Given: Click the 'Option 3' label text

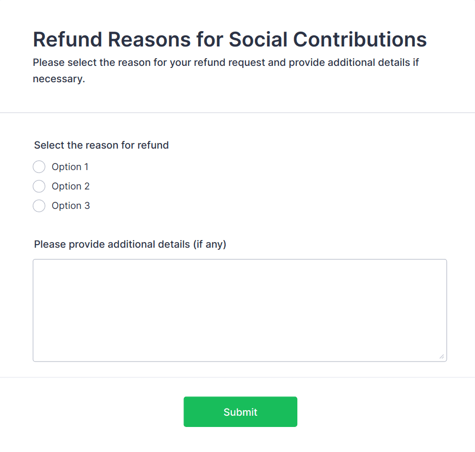Looking at the screenshot, I should coord(70,206).
